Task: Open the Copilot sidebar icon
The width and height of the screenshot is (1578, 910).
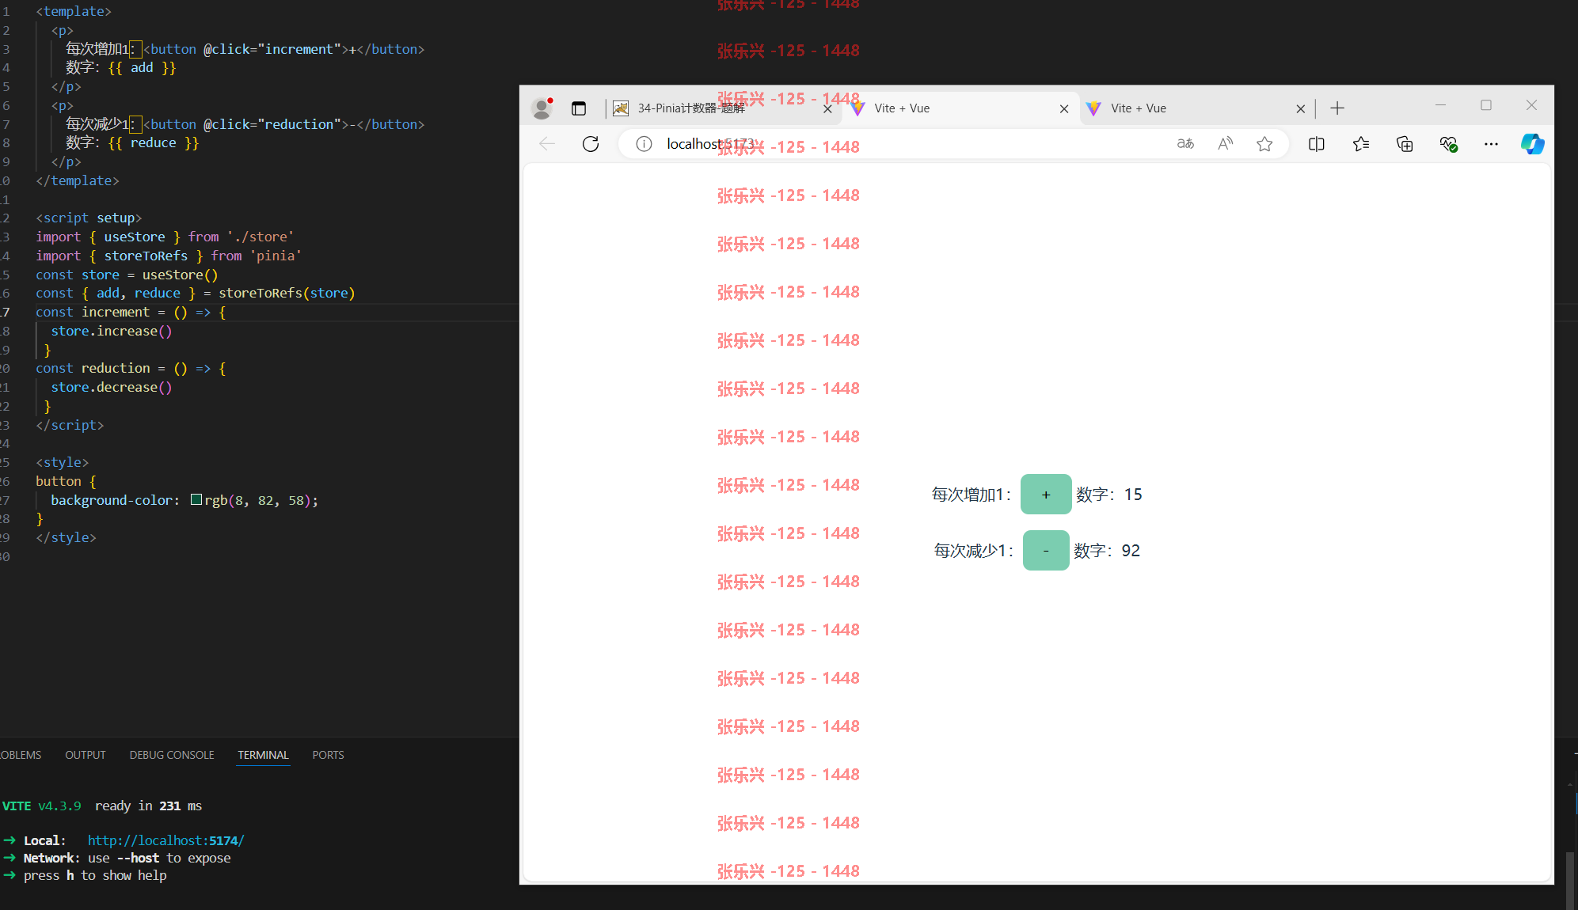Action: [x=1532, y=144]
